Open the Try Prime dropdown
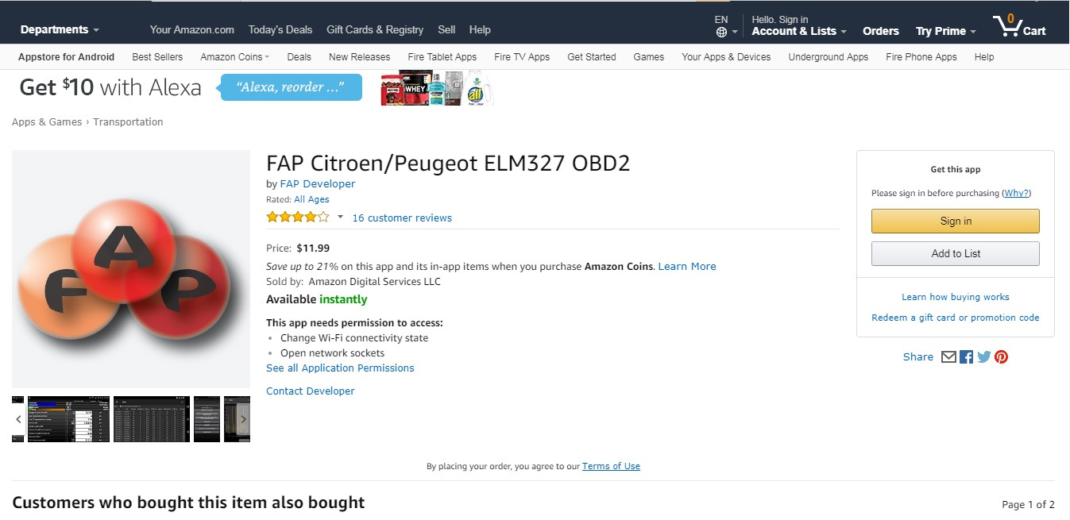This screenshot has height=520, width=1070. coord(945,31)
